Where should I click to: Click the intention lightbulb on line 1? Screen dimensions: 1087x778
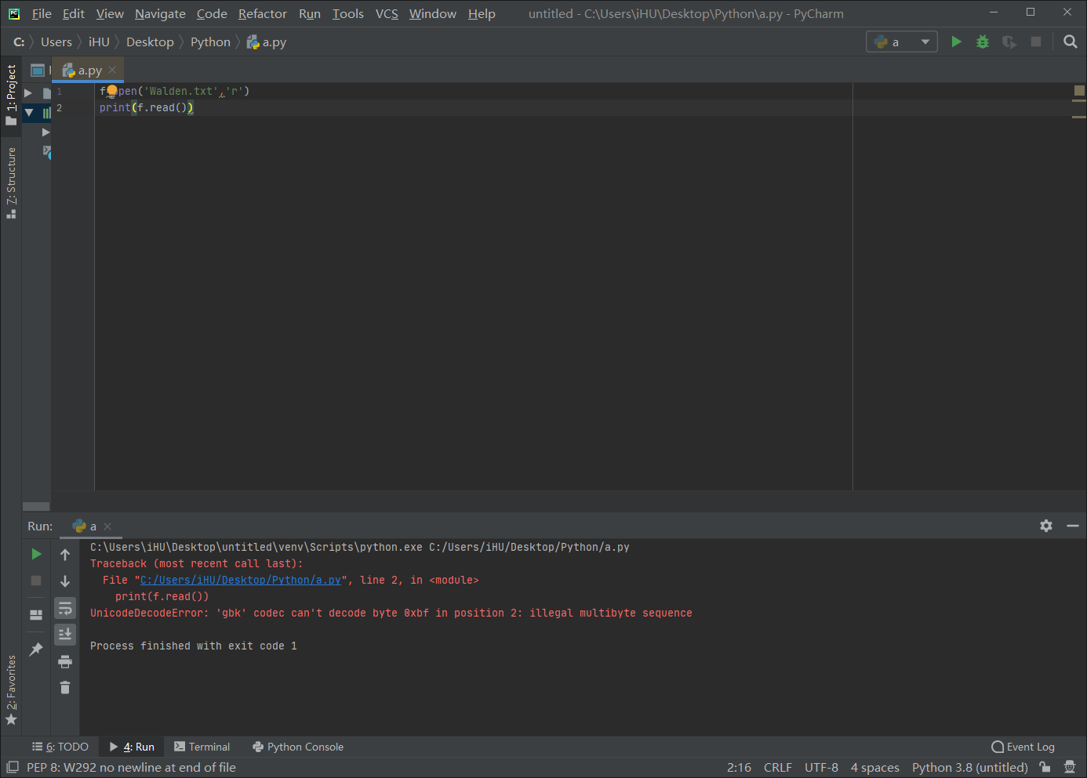[x=111, y=92]
